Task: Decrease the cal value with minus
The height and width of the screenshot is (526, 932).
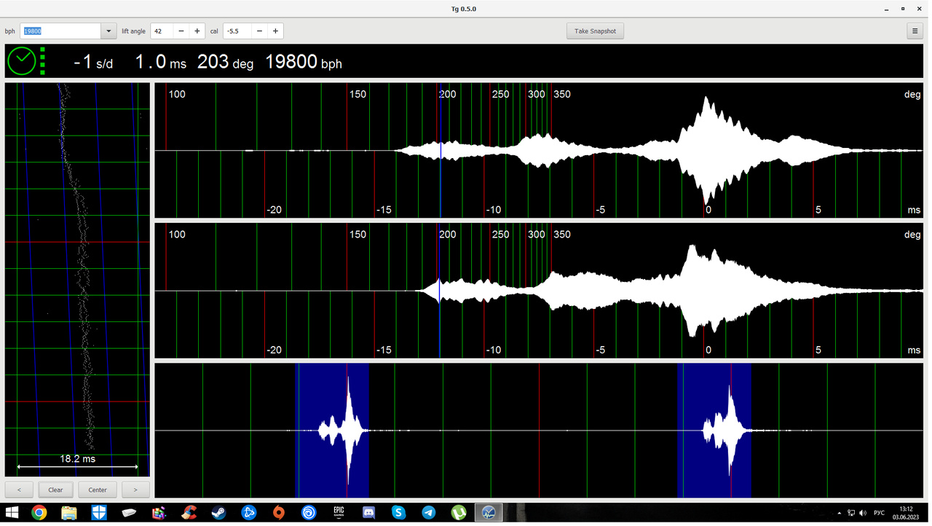Action: [x=260, y=31]
